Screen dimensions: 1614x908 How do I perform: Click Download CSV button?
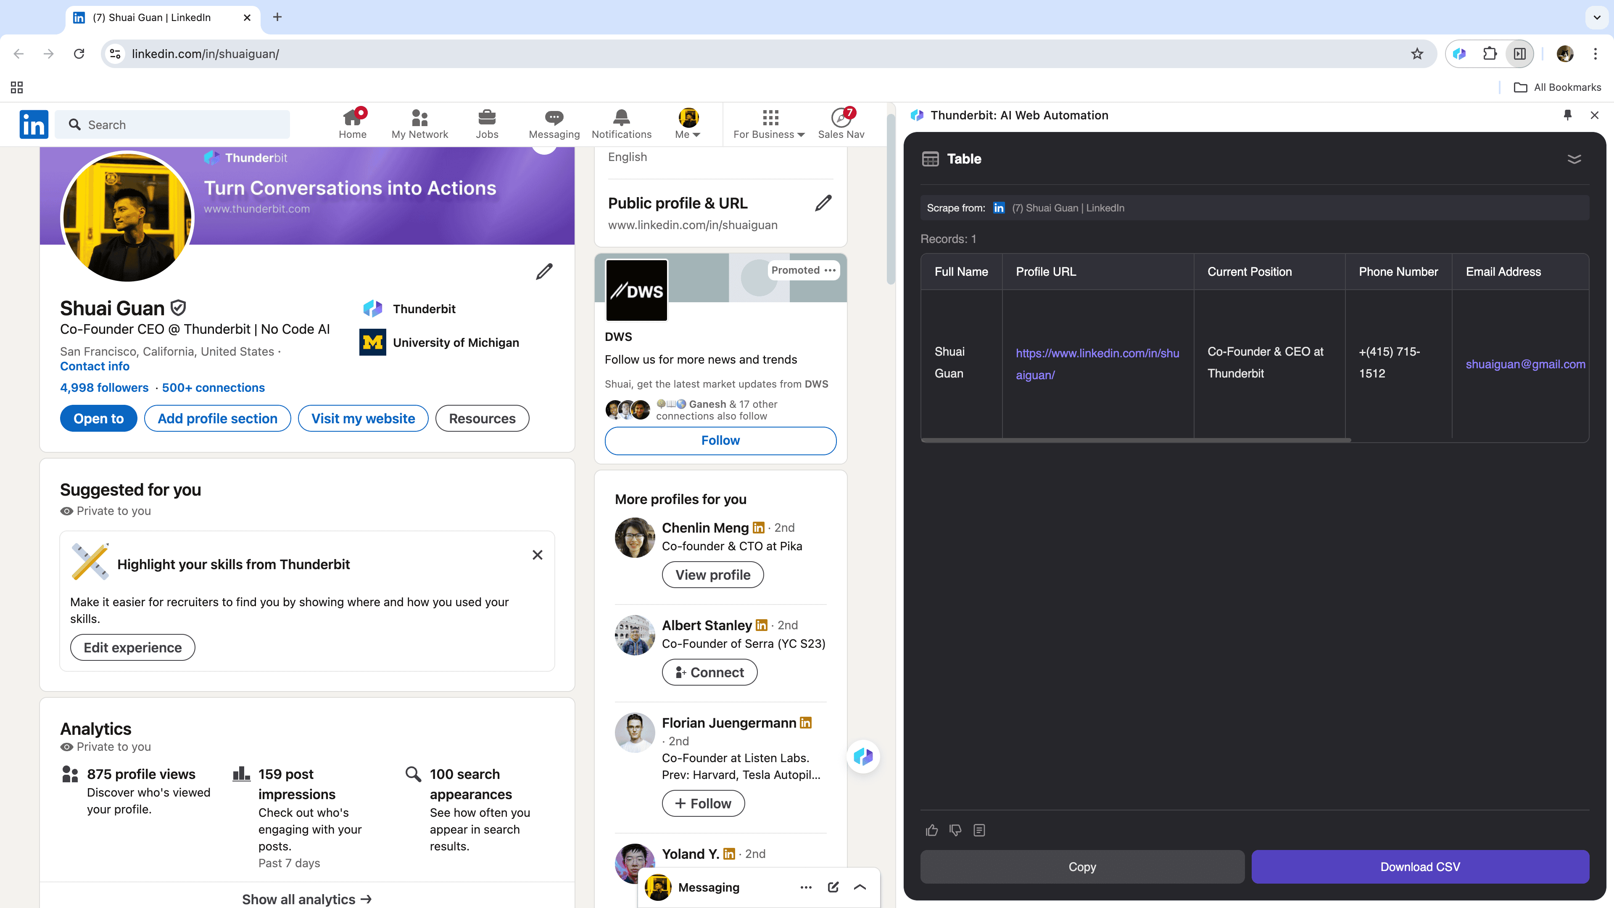(1420, 867)
